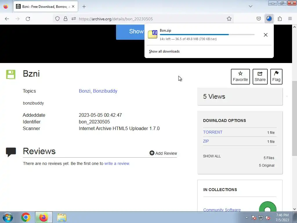Toggle the downloads progress panel button
The image size is (297, 223).
click(269, 19)
